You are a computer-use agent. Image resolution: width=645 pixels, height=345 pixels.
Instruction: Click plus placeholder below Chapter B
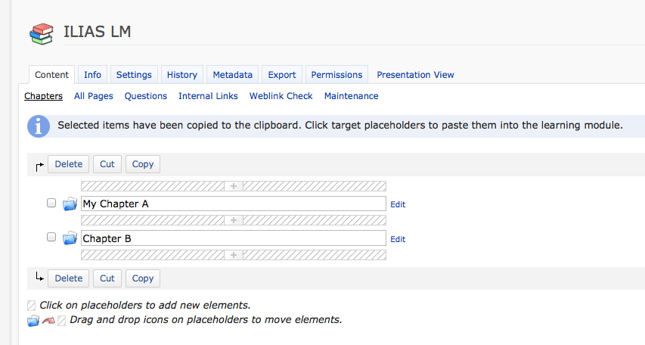(x=234, y=255)
